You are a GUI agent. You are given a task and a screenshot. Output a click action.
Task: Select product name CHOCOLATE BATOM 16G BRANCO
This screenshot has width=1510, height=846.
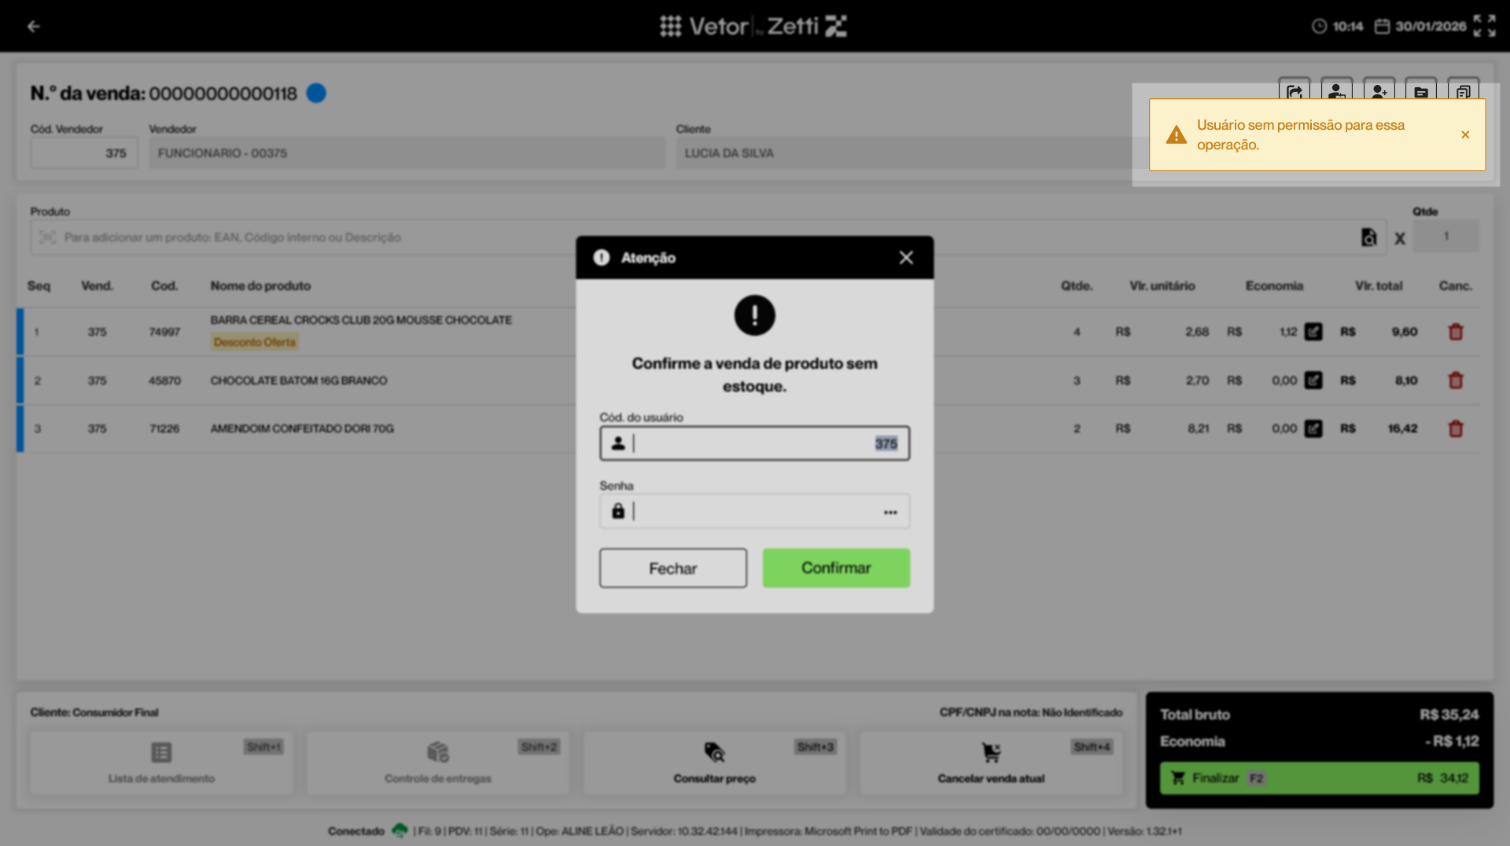pyautogui.click(x=299, y=381)
